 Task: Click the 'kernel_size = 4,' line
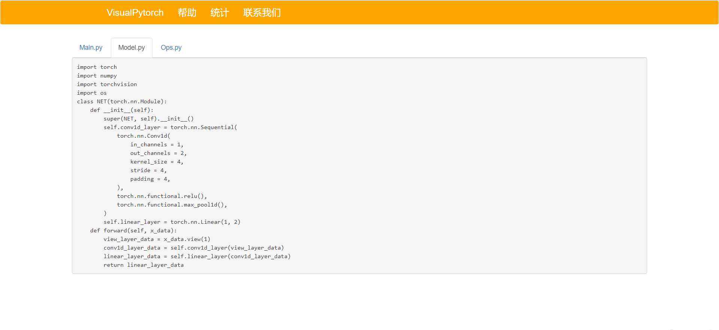pos(157,162)
